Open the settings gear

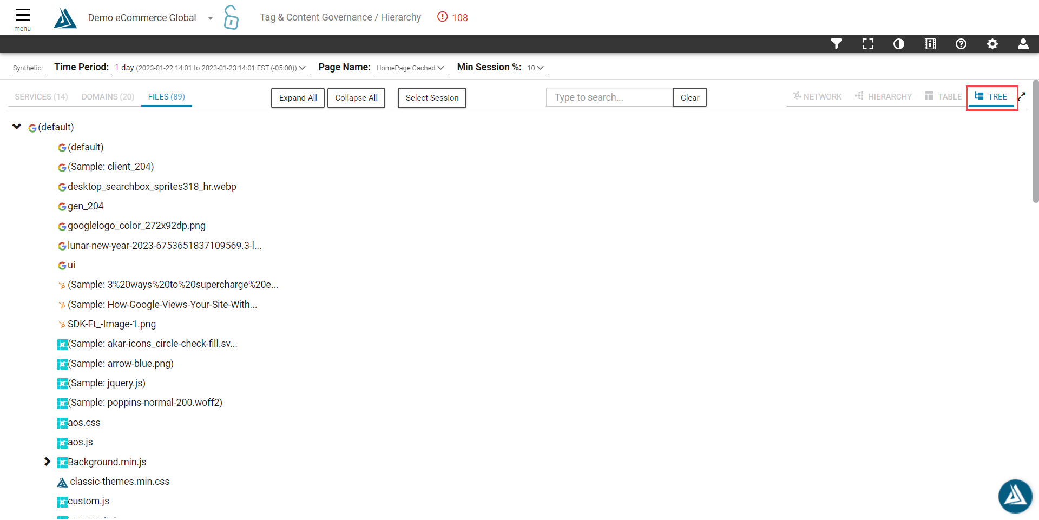tap(992, 44)
